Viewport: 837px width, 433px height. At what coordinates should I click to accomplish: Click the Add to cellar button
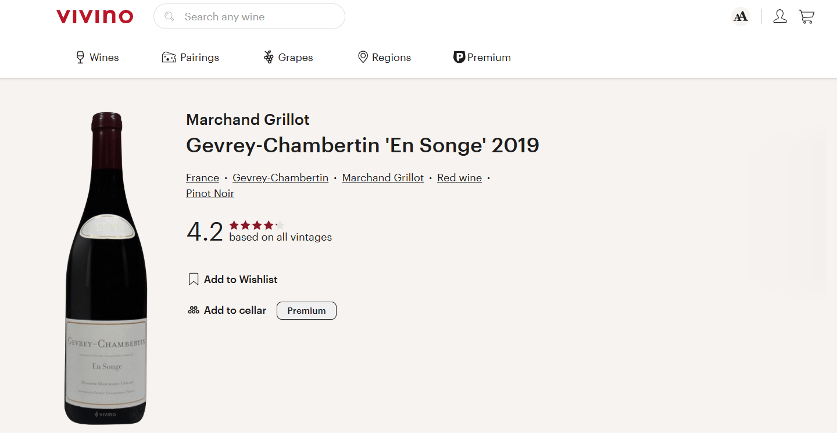click(x=235, y=310)
